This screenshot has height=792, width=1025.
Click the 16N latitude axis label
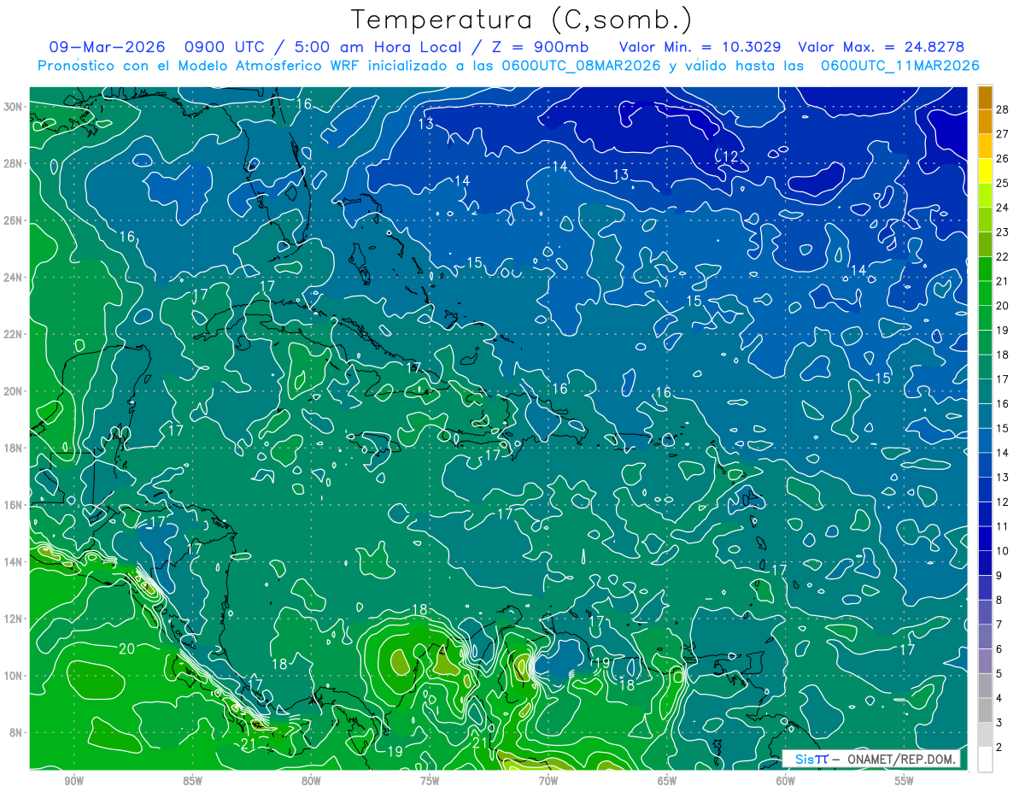tap(15, 505)
